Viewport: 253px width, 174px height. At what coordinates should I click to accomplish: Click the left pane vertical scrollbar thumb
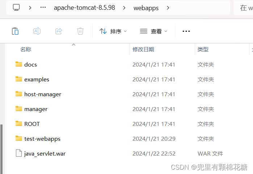(1, 149)
